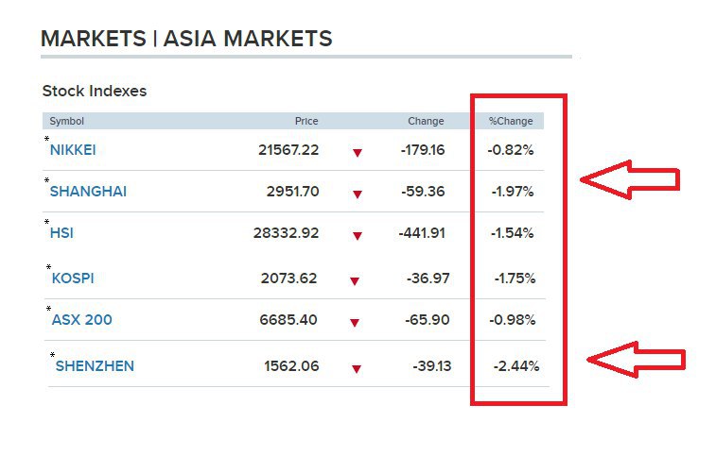
Task: Open the HSI index link
Action: pyautogui.click(x=61, y=233)
